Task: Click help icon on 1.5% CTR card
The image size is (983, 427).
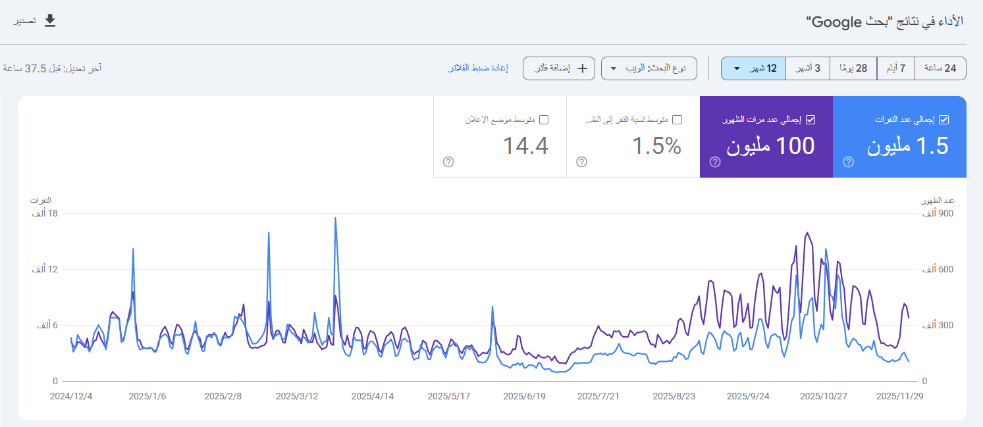Action: pos(581,162)
